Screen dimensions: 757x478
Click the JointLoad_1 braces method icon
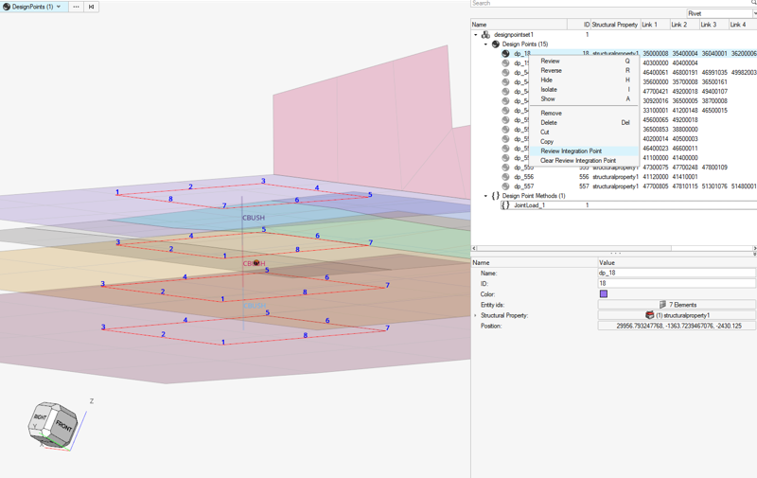(505, 205)
